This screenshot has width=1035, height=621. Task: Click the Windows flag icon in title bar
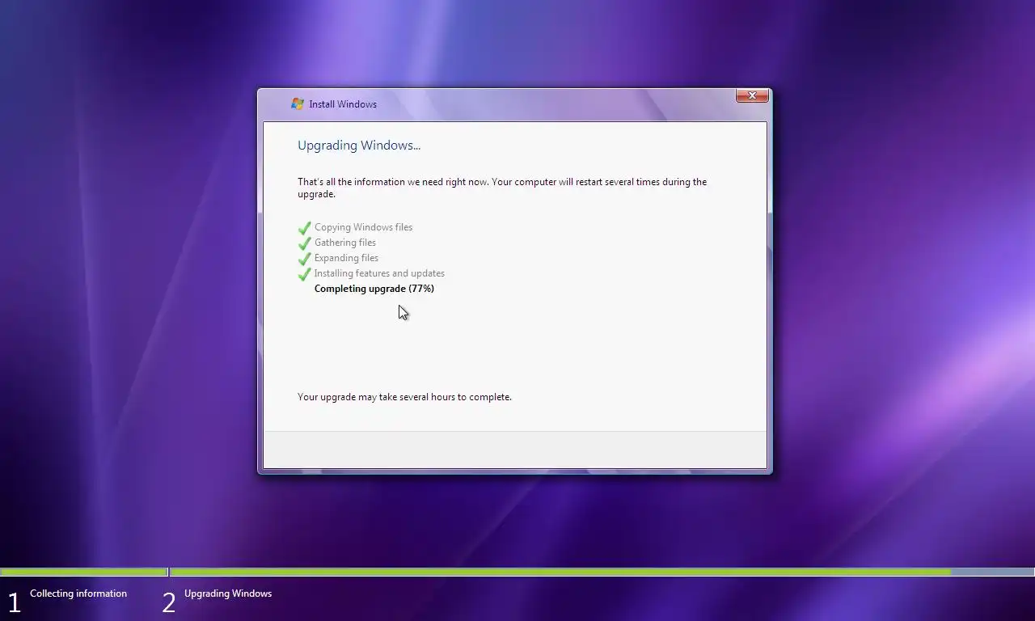[x=298, y=103]
